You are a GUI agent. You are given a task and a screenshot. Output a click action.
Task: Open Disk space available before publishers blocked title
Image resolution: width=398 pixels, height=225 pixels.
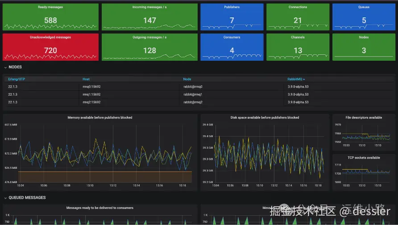pos(265,117)
